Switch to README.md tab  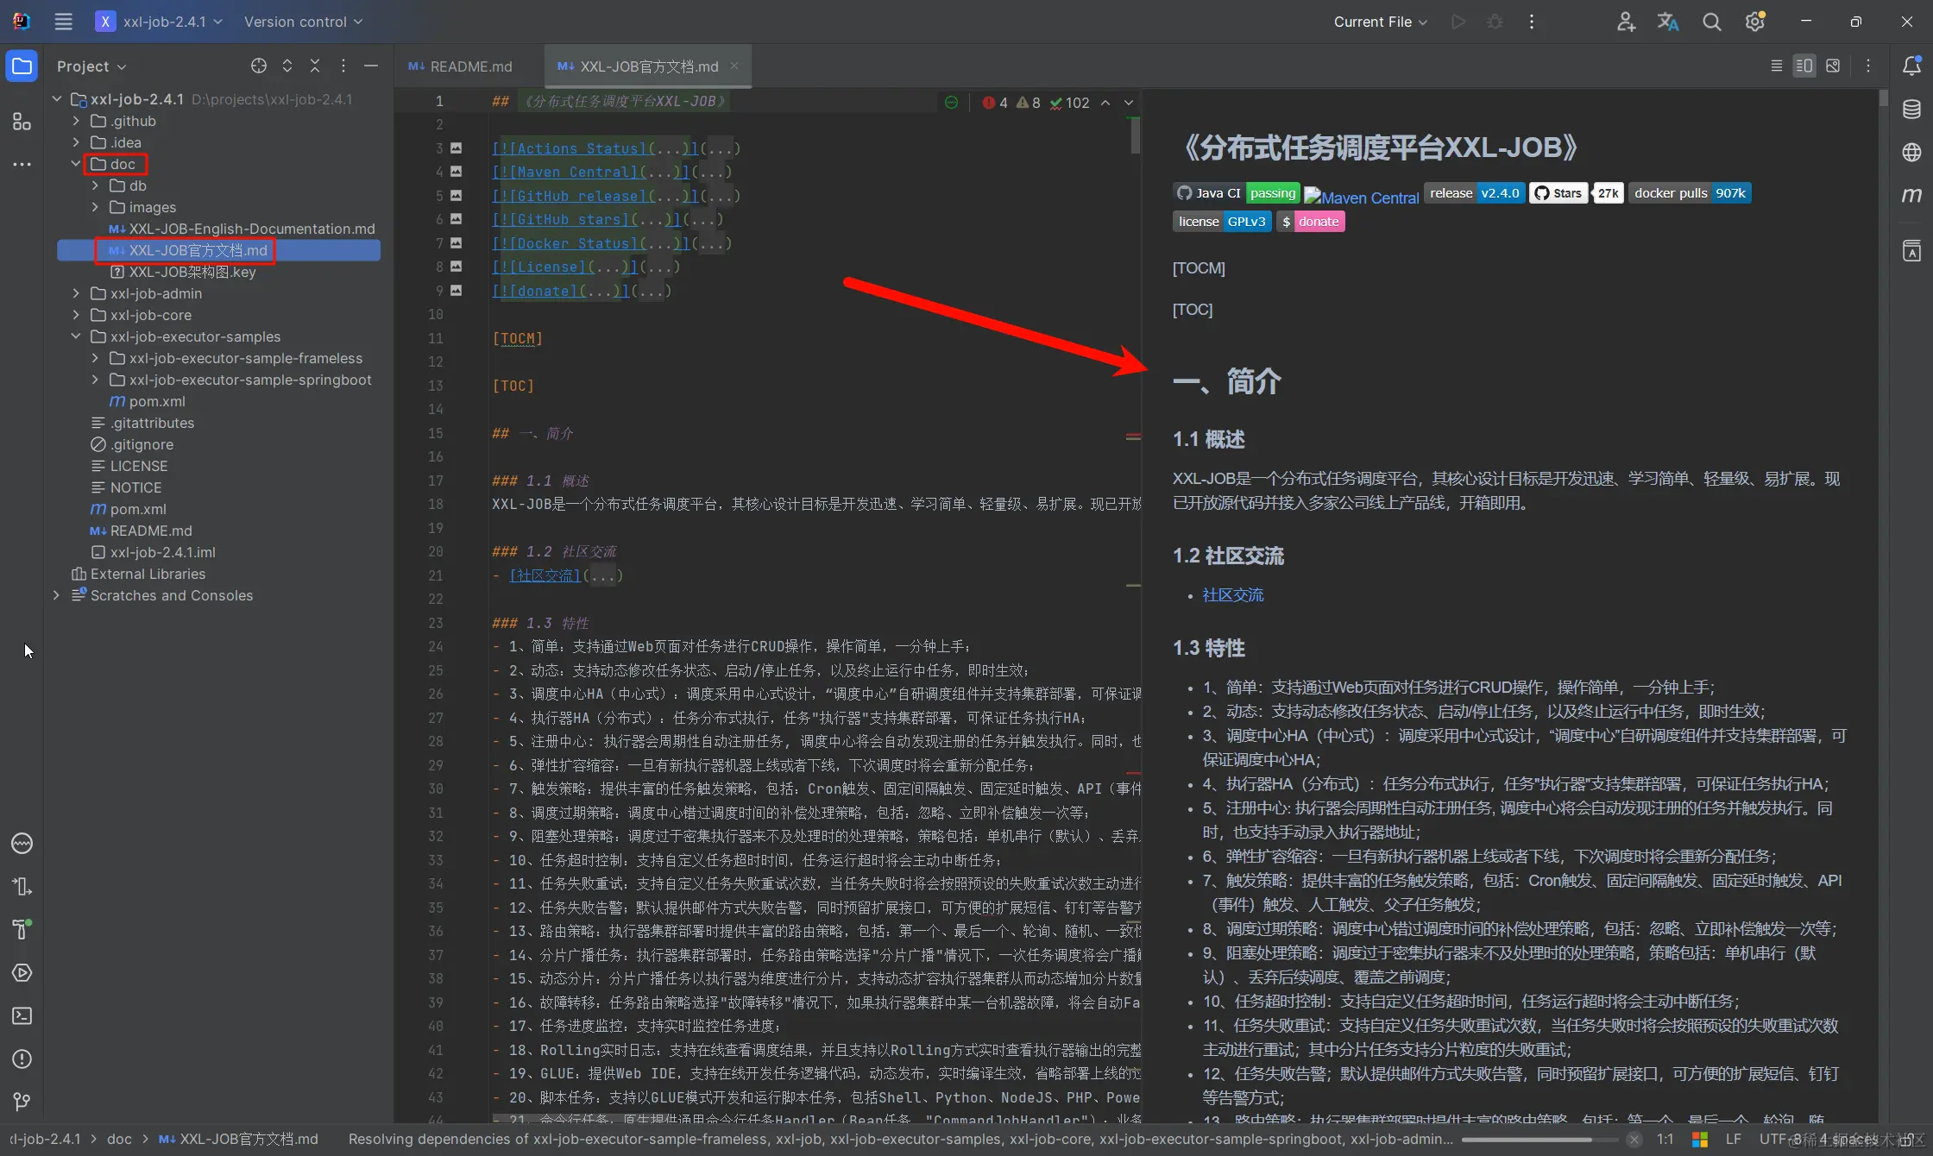(x=461, y=66)
